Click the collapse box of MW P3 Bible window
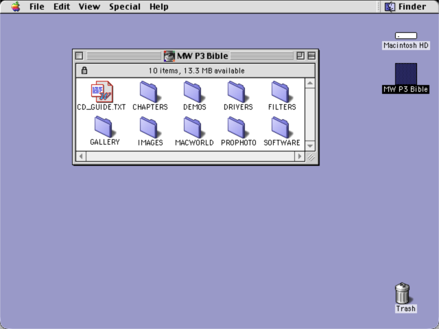This screenshot has width=439, height=329. pyautogui.click(x=311, y=56)
